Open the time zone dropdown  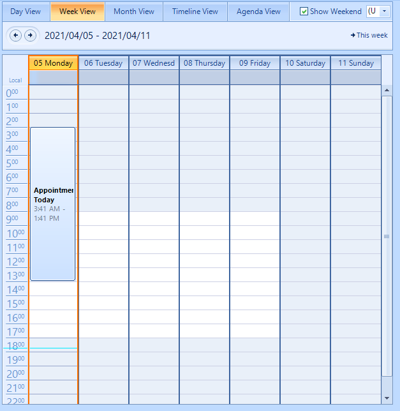tap(384, 11)
